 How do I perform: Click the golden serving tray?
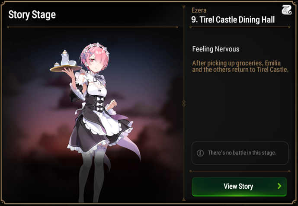coord(66,68)
